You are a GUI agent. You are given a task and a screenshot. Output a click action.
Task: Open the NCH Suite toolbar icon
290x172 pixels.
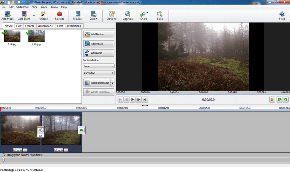[160, 16]
